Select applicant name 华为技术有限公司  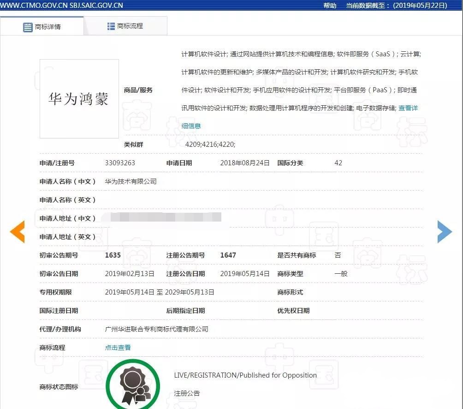[131, 181]
